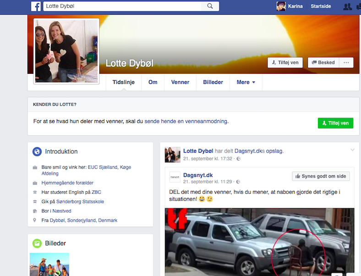Open the Sønderborg Statsskole link
The image size is (361, 276).
[80, 202]
